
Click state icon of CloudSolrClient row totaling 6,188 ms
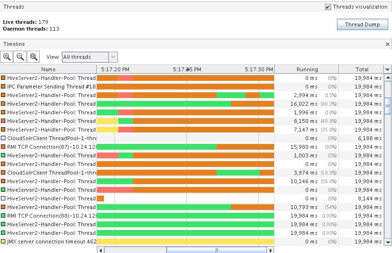tap(3, 138)
